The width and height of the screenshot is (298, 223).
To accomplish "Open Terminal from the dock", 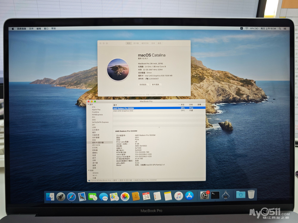I will (x=215, y=195).
